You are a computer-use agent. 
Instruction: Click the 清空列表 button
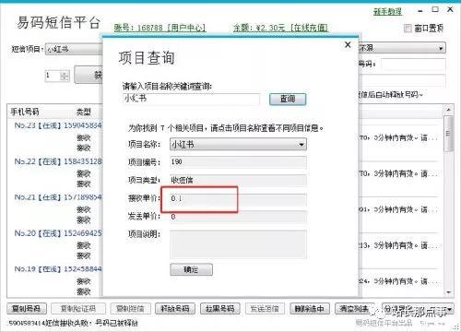pos(355,309)
